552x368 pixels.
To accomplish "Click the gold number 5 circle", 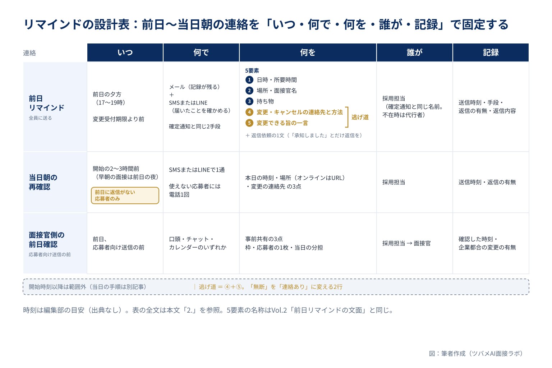I will coord(249,123).
